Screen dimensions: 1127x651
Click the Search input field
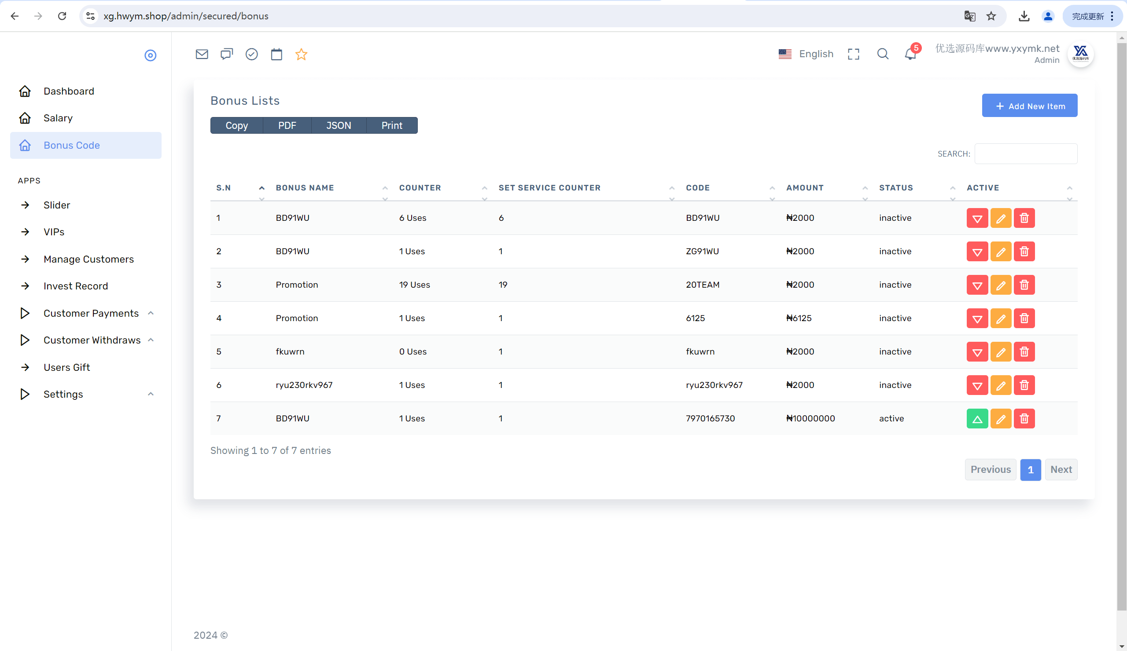1026,154
